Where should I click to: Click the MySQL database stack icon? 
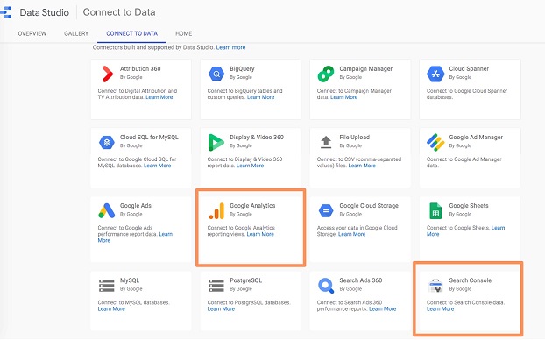(107, 286)
